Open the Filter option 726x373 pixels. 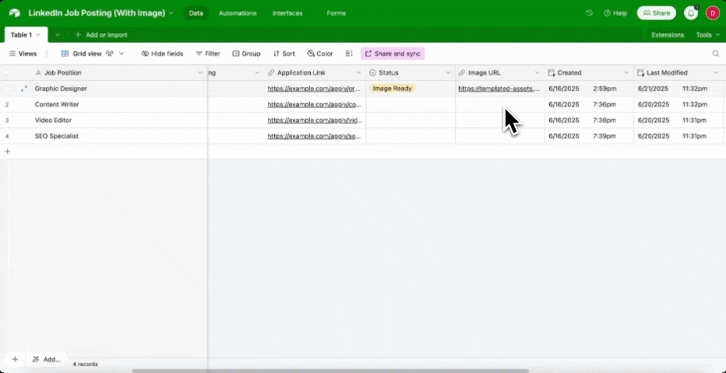[x=208, y=54]
